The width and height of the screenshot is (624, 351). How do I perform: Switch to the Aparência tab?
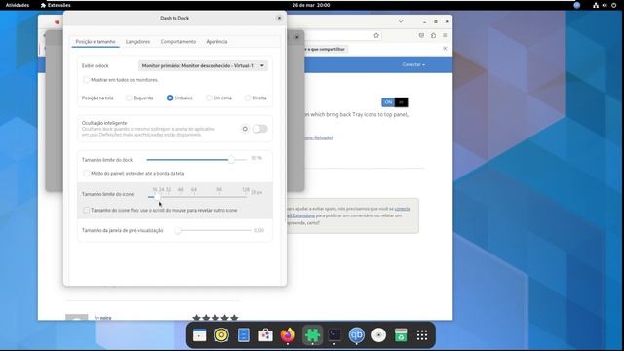click(x=216, y=41)
